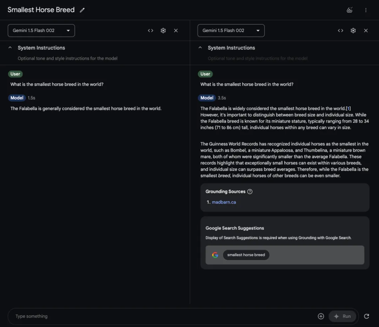Click the left panel's Model label
Screen dimensions: 379x327
pyautogui.click(x=17, y=98)
